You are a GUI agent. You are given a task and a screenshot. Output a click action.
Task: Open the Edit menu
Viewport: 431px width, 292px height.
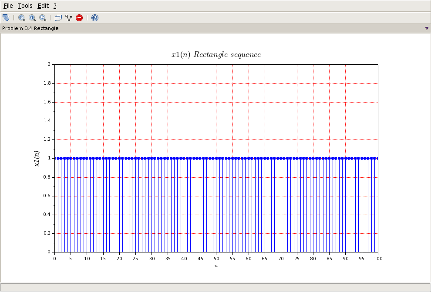(x=43, y=6)
